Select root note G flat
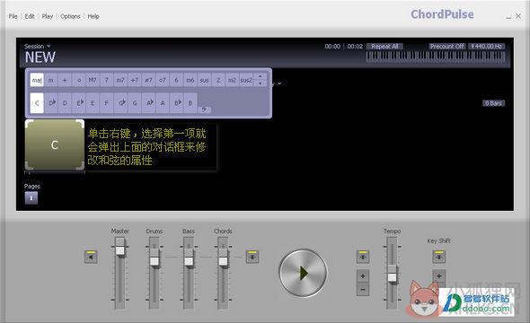Image resolution: width=530 pixels, height=323 pixels. point(120,103)
